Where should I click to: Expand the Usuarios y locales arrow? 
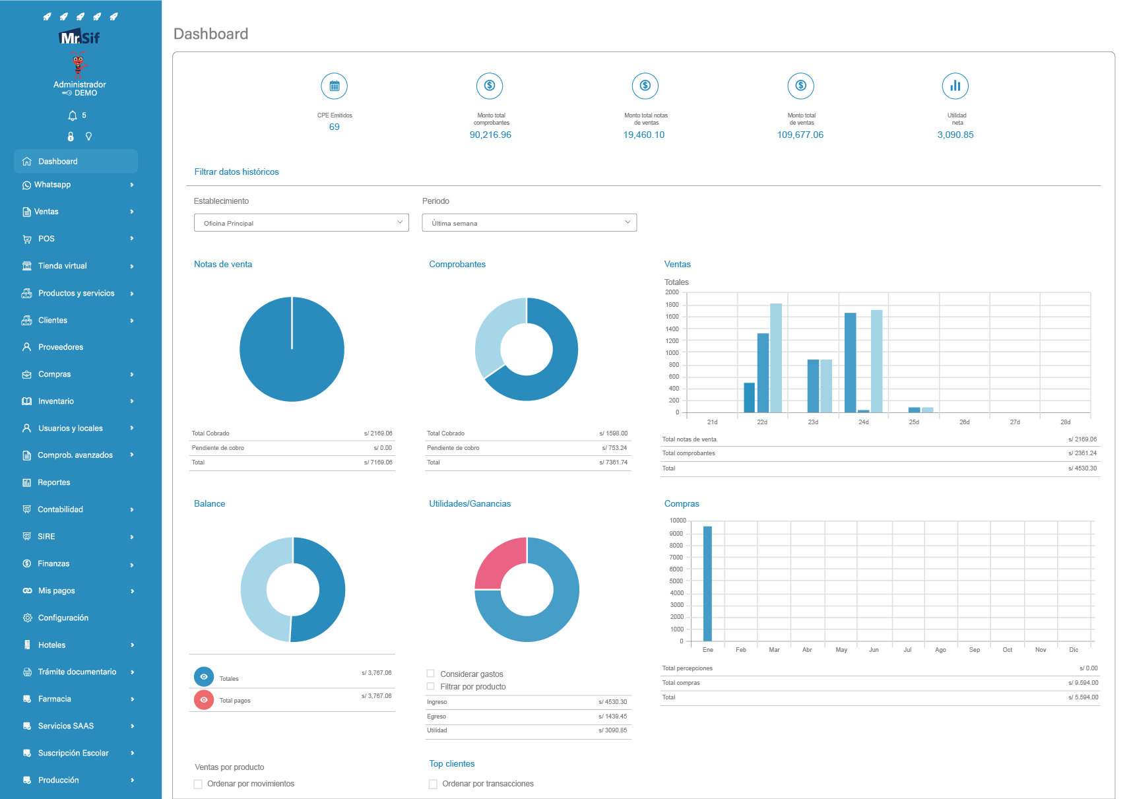(132, 428)
